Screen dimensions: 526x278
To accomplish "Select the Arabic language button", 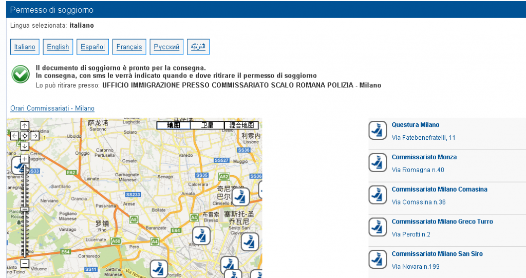I will click(198, 47).
